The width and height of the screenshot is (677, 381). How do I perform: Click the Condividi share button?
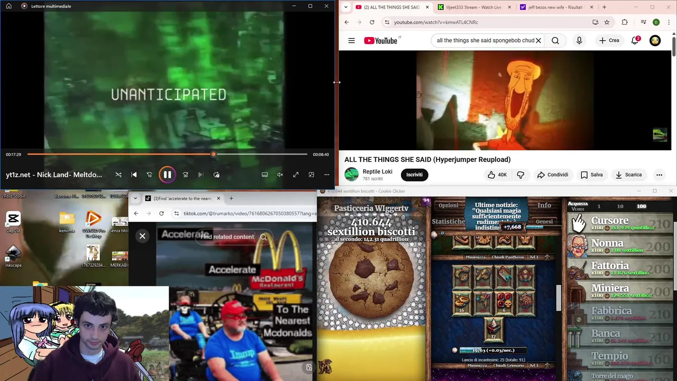point(552,175)
